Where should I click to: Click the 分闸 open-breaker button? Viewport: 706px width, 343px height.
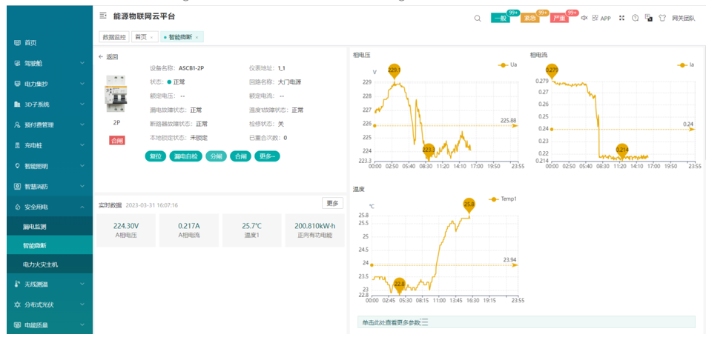[216, 156]
